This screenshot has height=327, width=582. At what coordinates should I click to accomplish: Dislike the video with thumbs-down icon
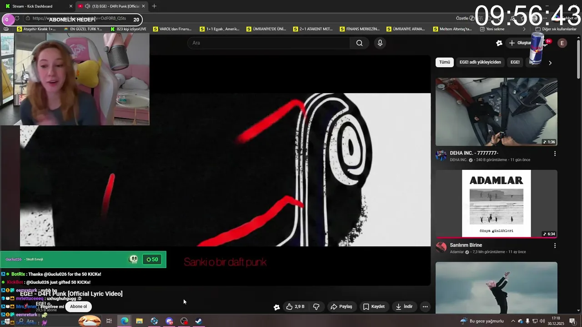pos(316,307)
